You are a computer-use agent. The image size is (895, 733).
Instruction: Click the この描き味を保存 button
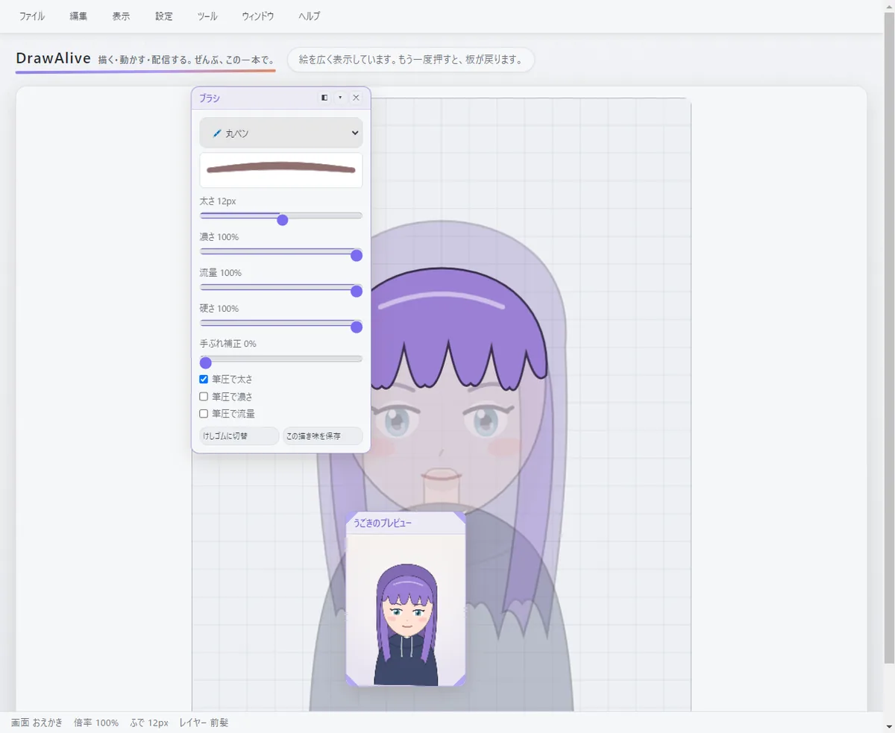point(323,435)
